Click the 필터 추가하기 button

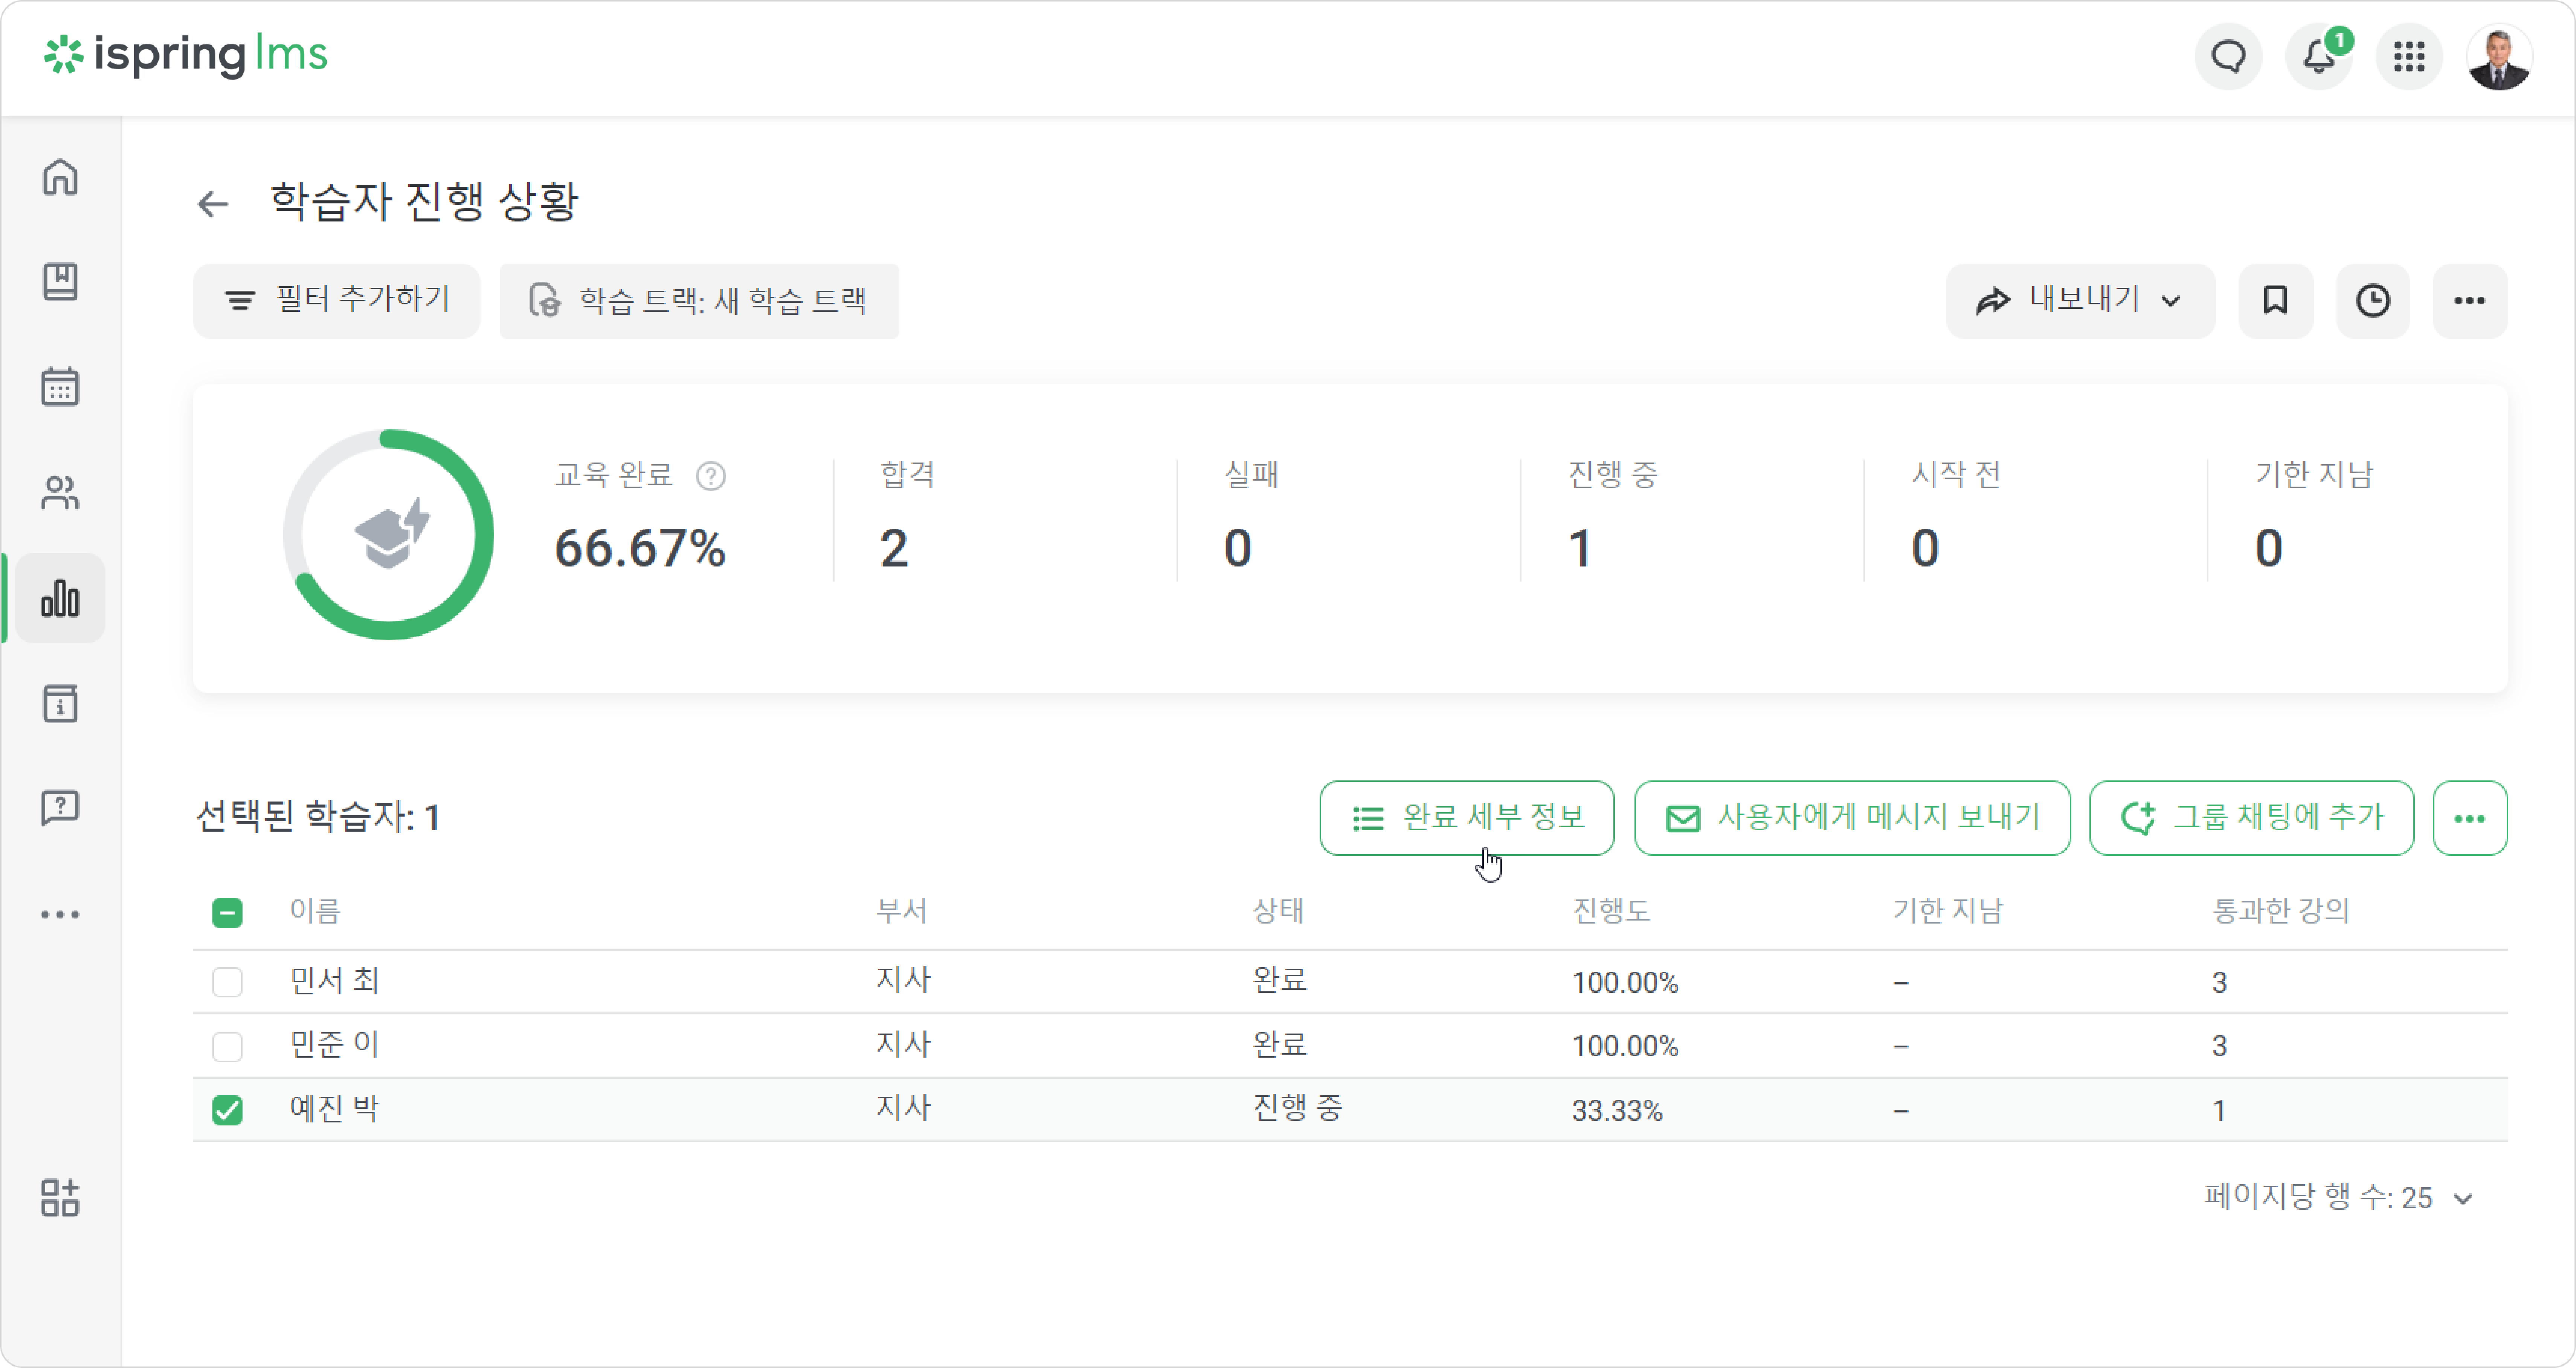pyautogui.click(x=336, y=301)
